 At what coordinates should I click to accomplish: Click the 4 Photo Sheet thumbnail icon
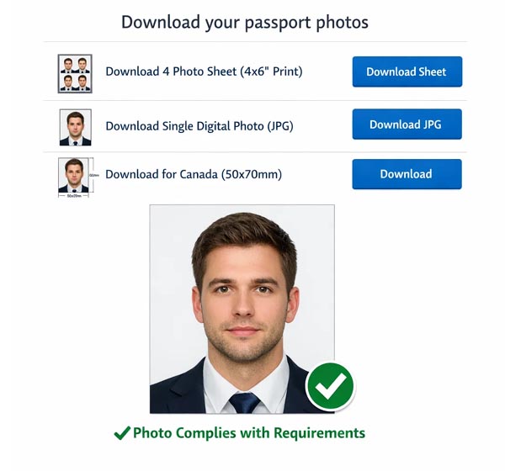[x=75, y=73]
